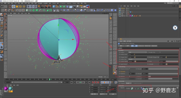Open the X-Particles menu
Image resolution: width=181 pixels, height=98 pixels.
pyautogui.click(x=63, y=3)
